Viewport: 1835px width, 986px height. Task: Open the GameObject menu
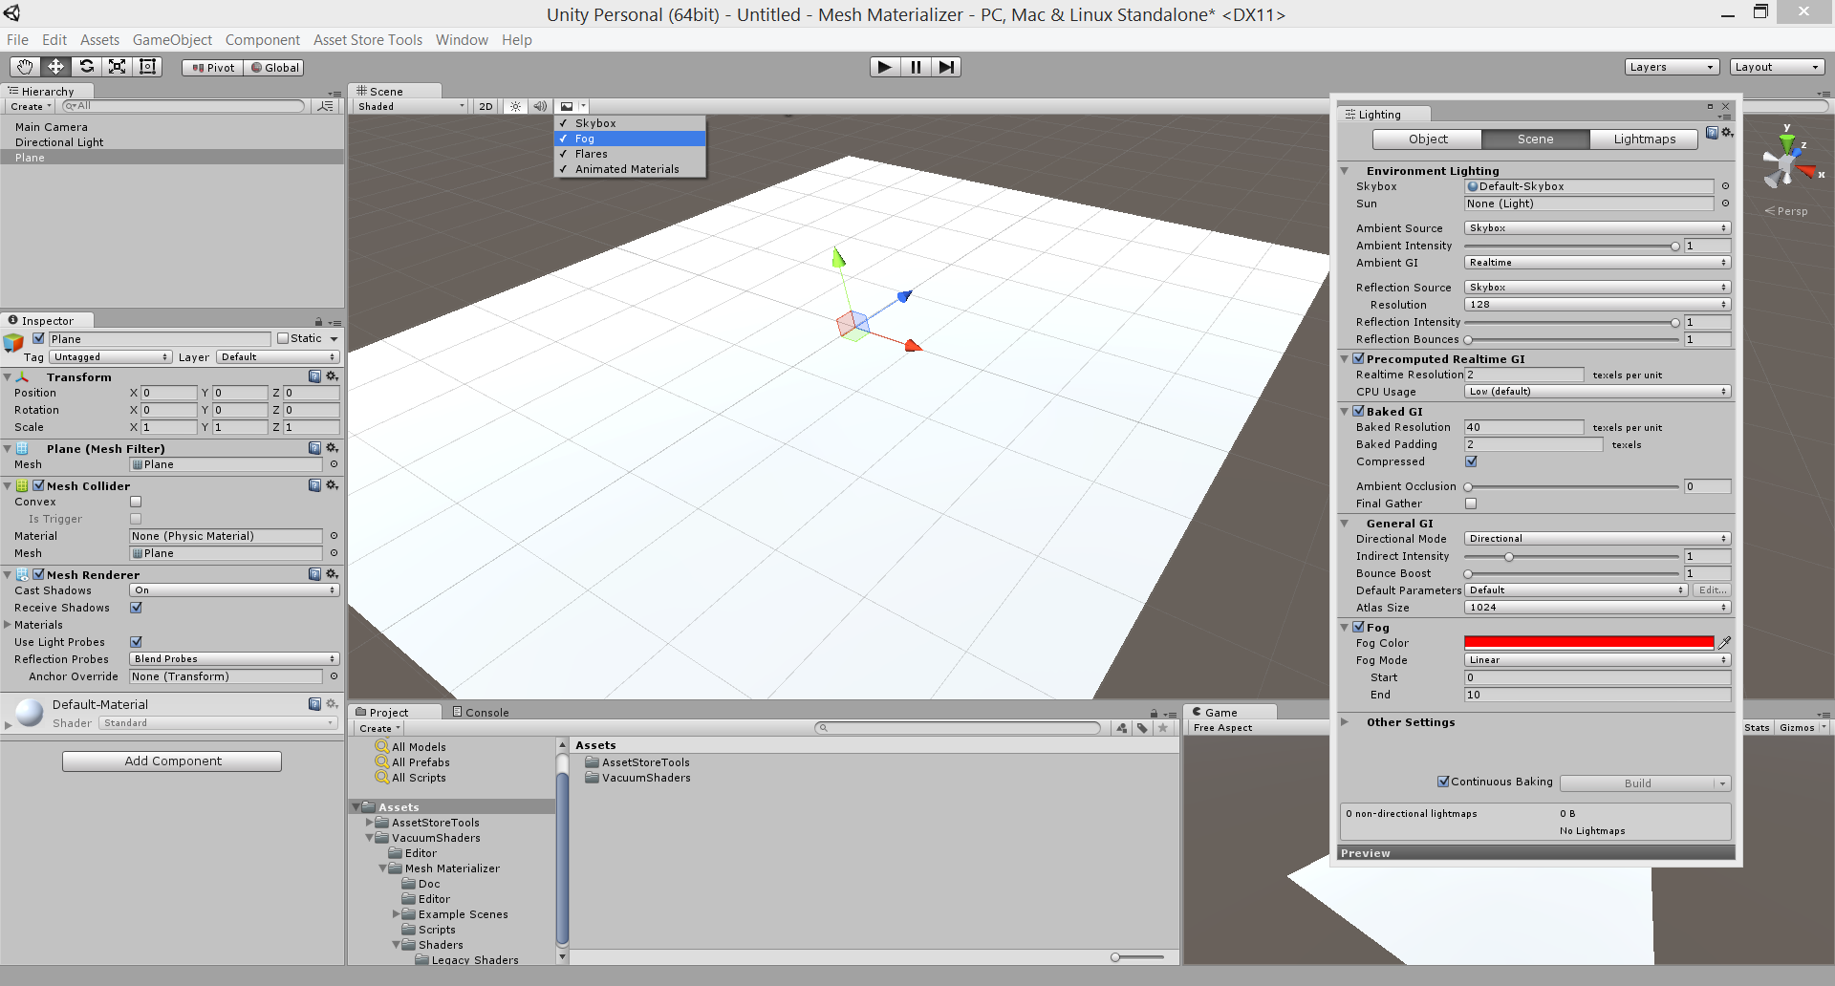tap(172, 40)
